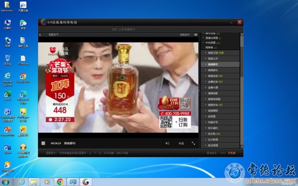Image resolution: width=298 pixels, height=186 pixels.
Task: Click the video playback area
Action: point(118,87)
